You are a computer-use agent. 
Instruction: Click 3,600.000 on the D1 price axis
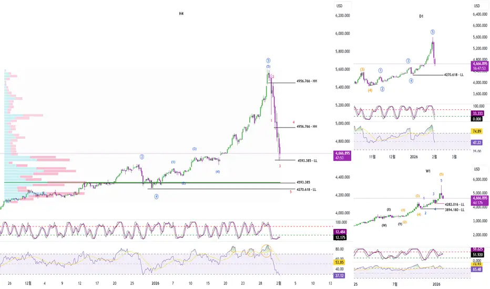pos(480,94)
